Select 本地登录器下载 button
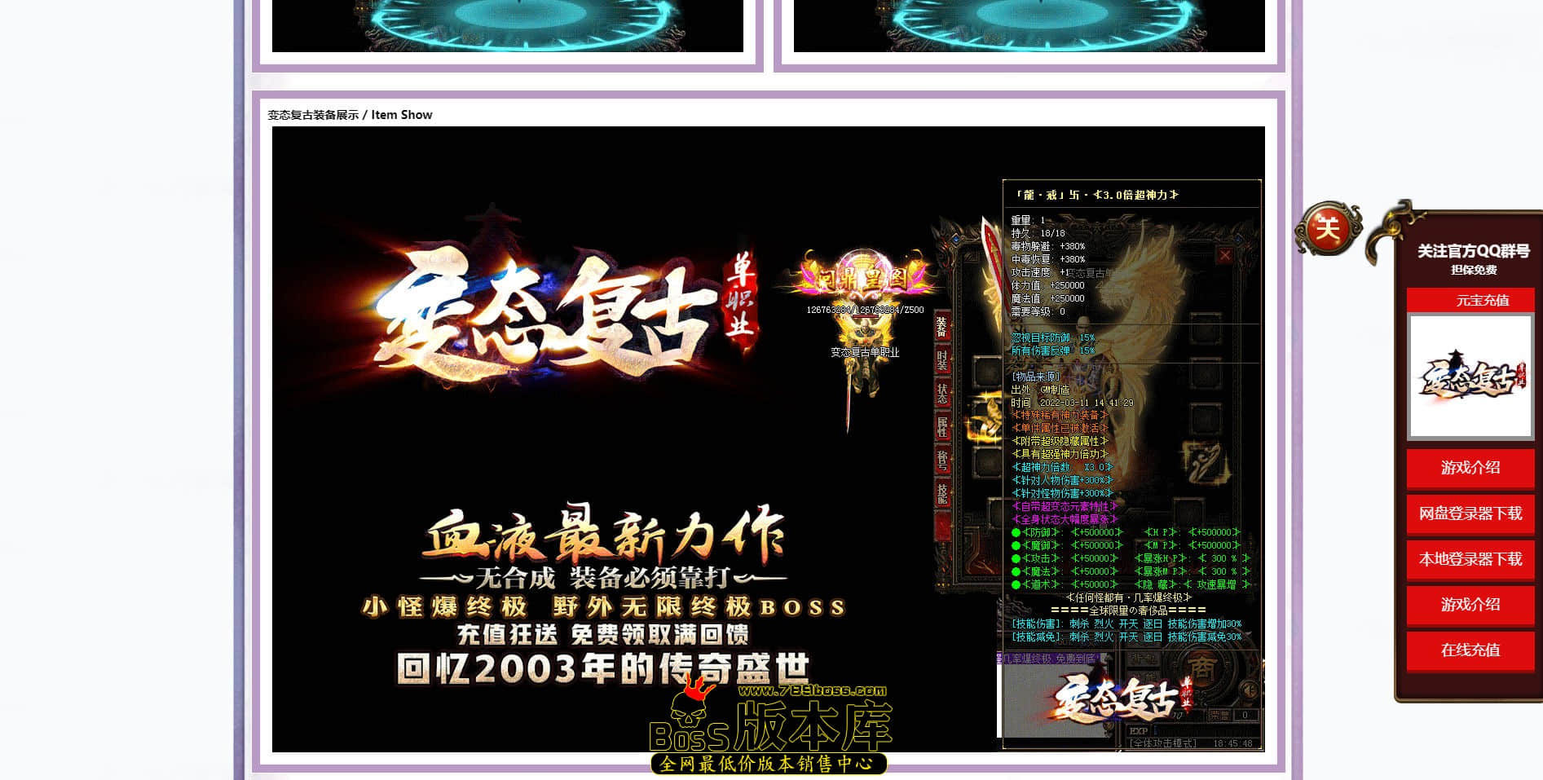 coord(1470,559)
